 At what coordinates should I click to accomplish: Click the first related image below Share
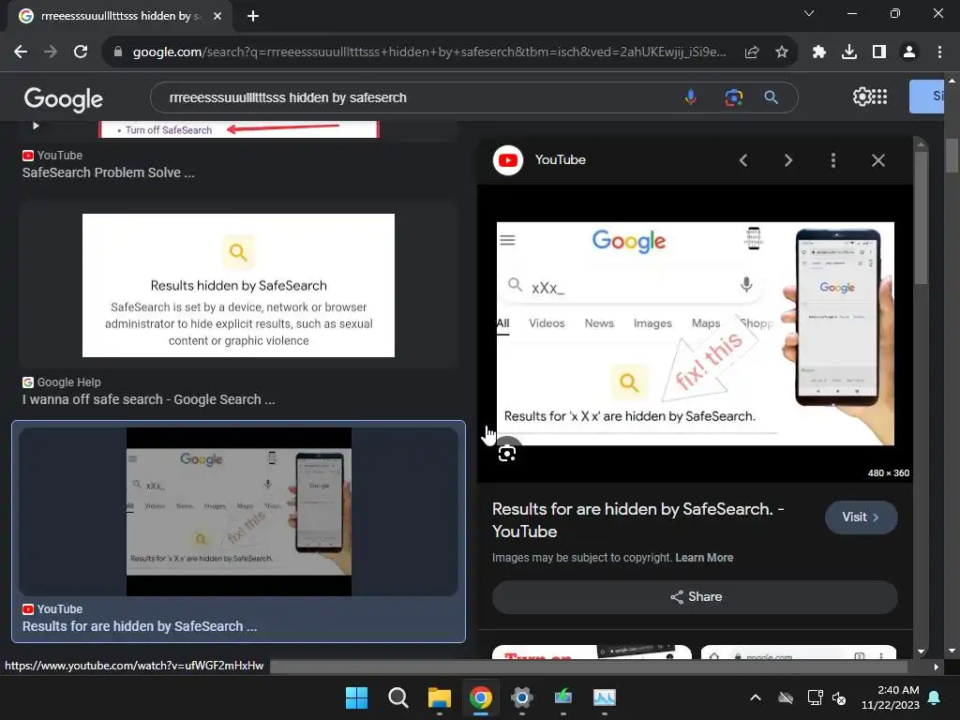click(x=592, y=652)
